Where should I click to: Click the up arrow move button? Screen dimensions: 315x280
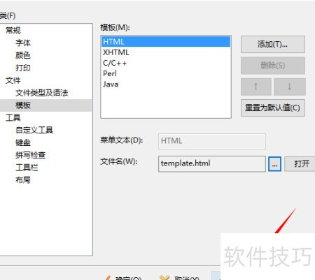coord(256,87)
